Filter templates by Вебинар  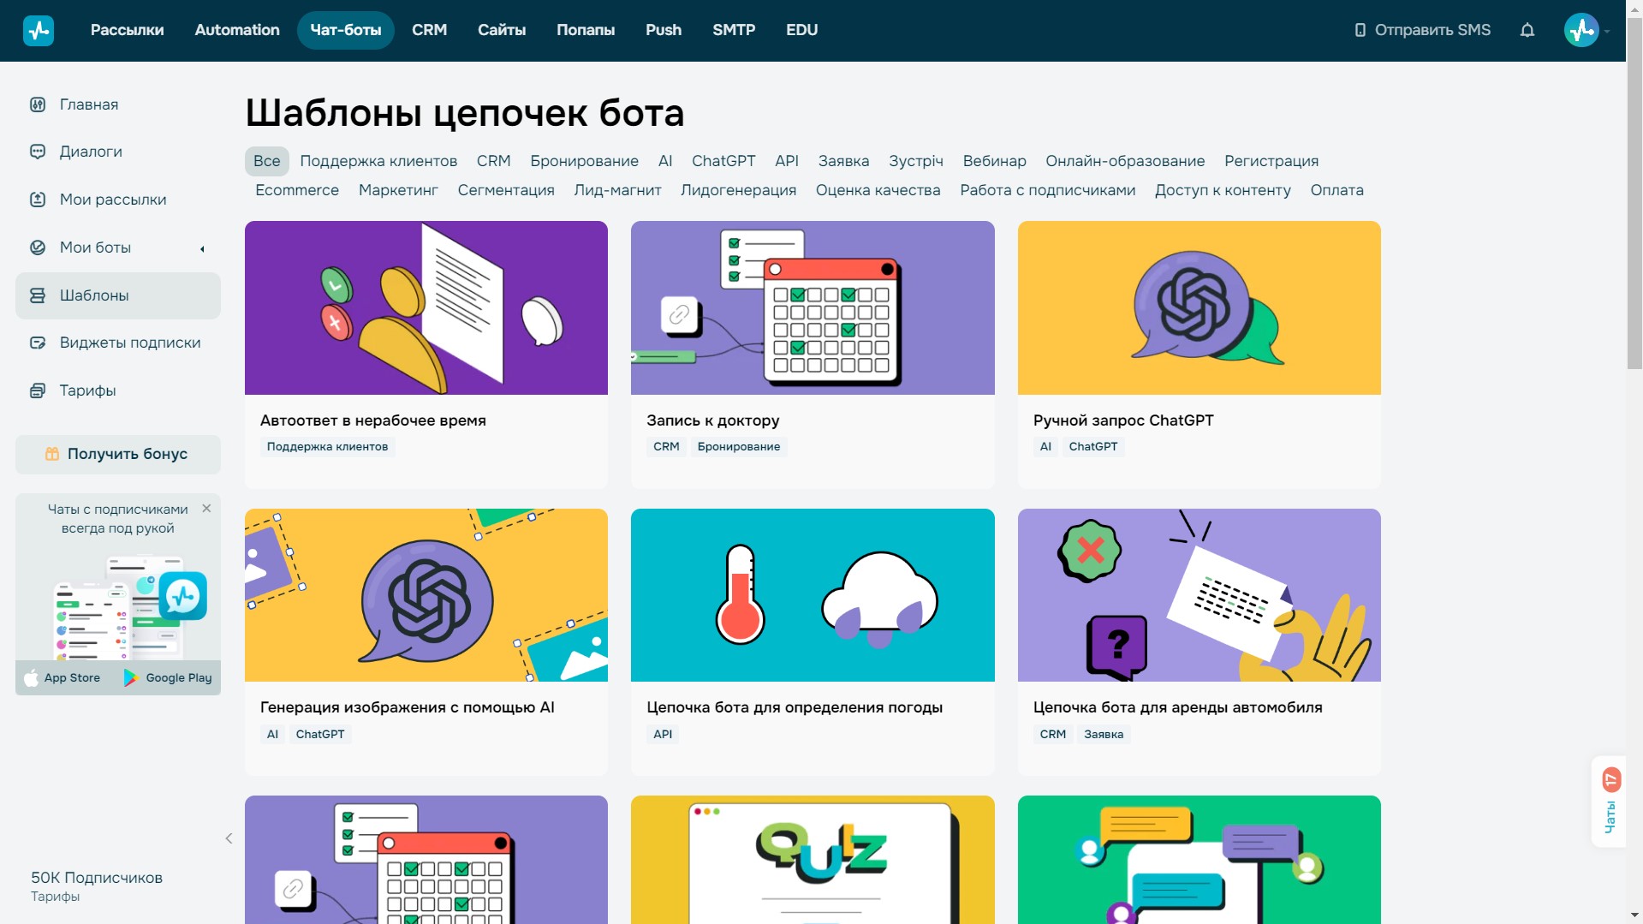click(994, 161)
